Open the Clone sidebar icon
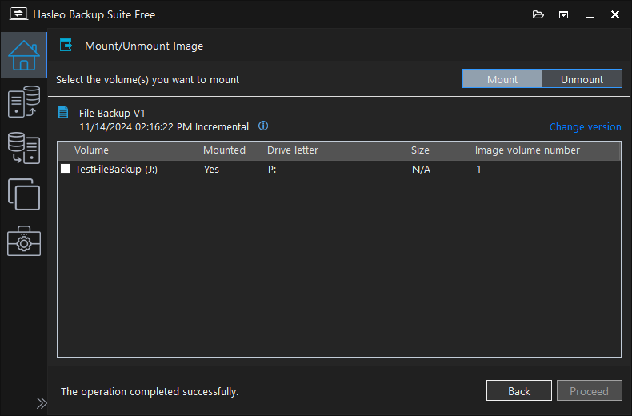 pyautogui.click(x=24, y=194)
